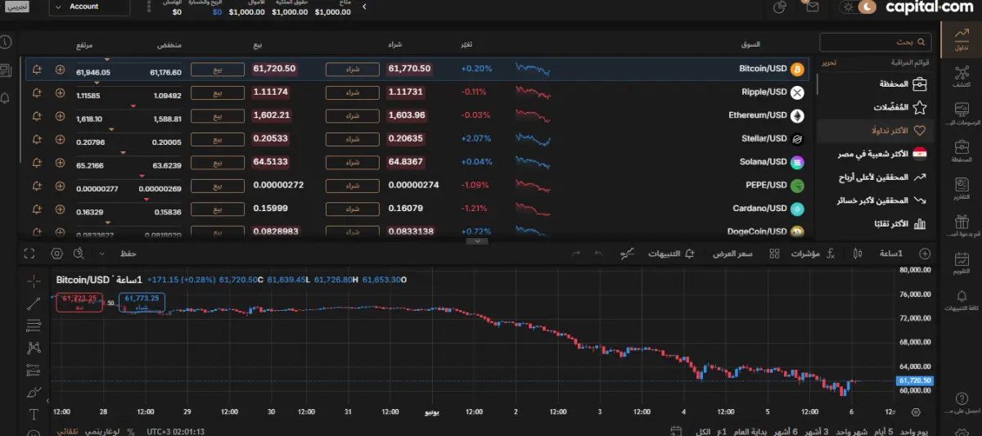Click buy شراء button for Bitcoin/USD
Viewport: 982px width, 436px height.
[353, 70]
